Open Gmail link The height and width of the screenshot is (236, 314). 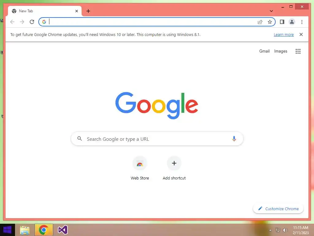click(x=264, y=51)
